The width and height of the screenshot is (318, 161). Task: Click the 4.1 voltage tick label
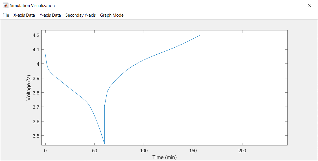[x=36, y=49]
